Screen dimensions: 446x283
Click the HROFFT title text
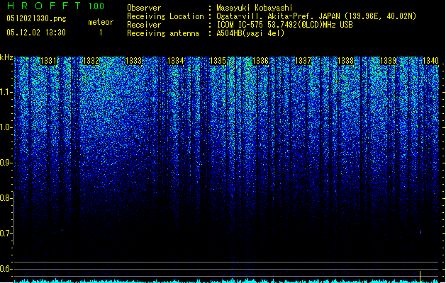[x=44, y=6]
